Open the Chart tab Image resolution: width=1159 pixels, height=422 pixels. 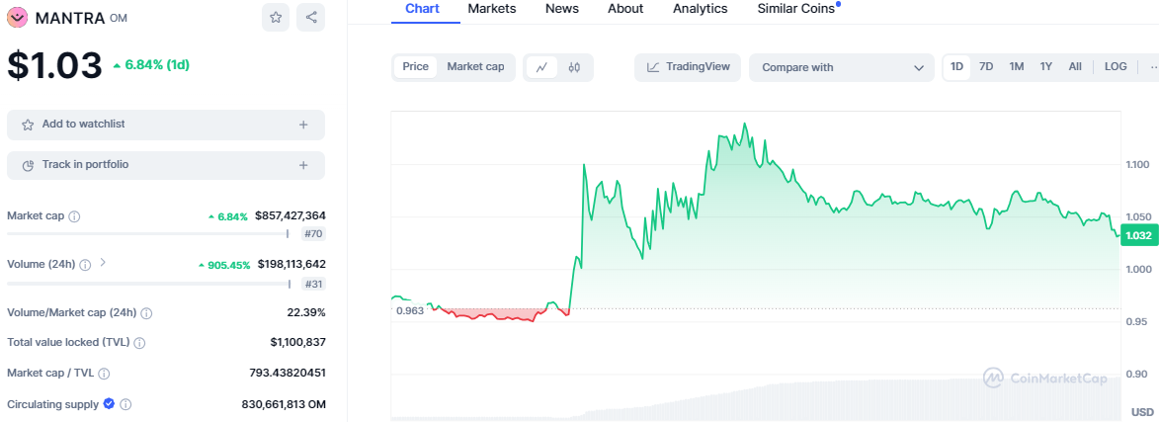coord(422,9)
